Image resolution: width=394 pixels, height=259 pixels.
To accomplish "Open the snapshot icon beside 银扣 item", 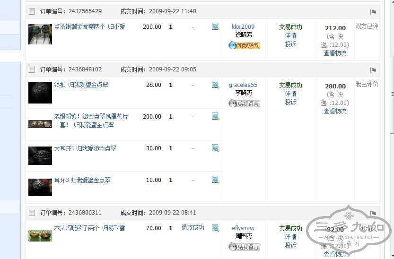I will tap(215, 85).
